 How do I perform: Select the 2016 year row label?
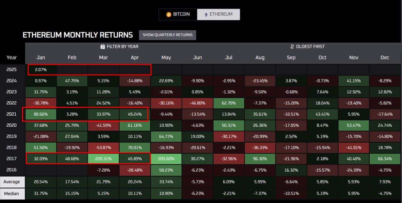(x=12, y=170)
